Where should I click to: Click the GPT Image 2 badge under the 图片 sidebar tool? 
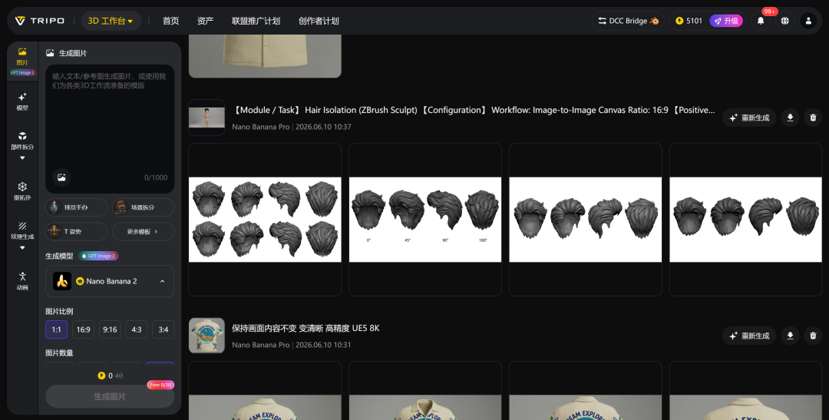point(22,72)
